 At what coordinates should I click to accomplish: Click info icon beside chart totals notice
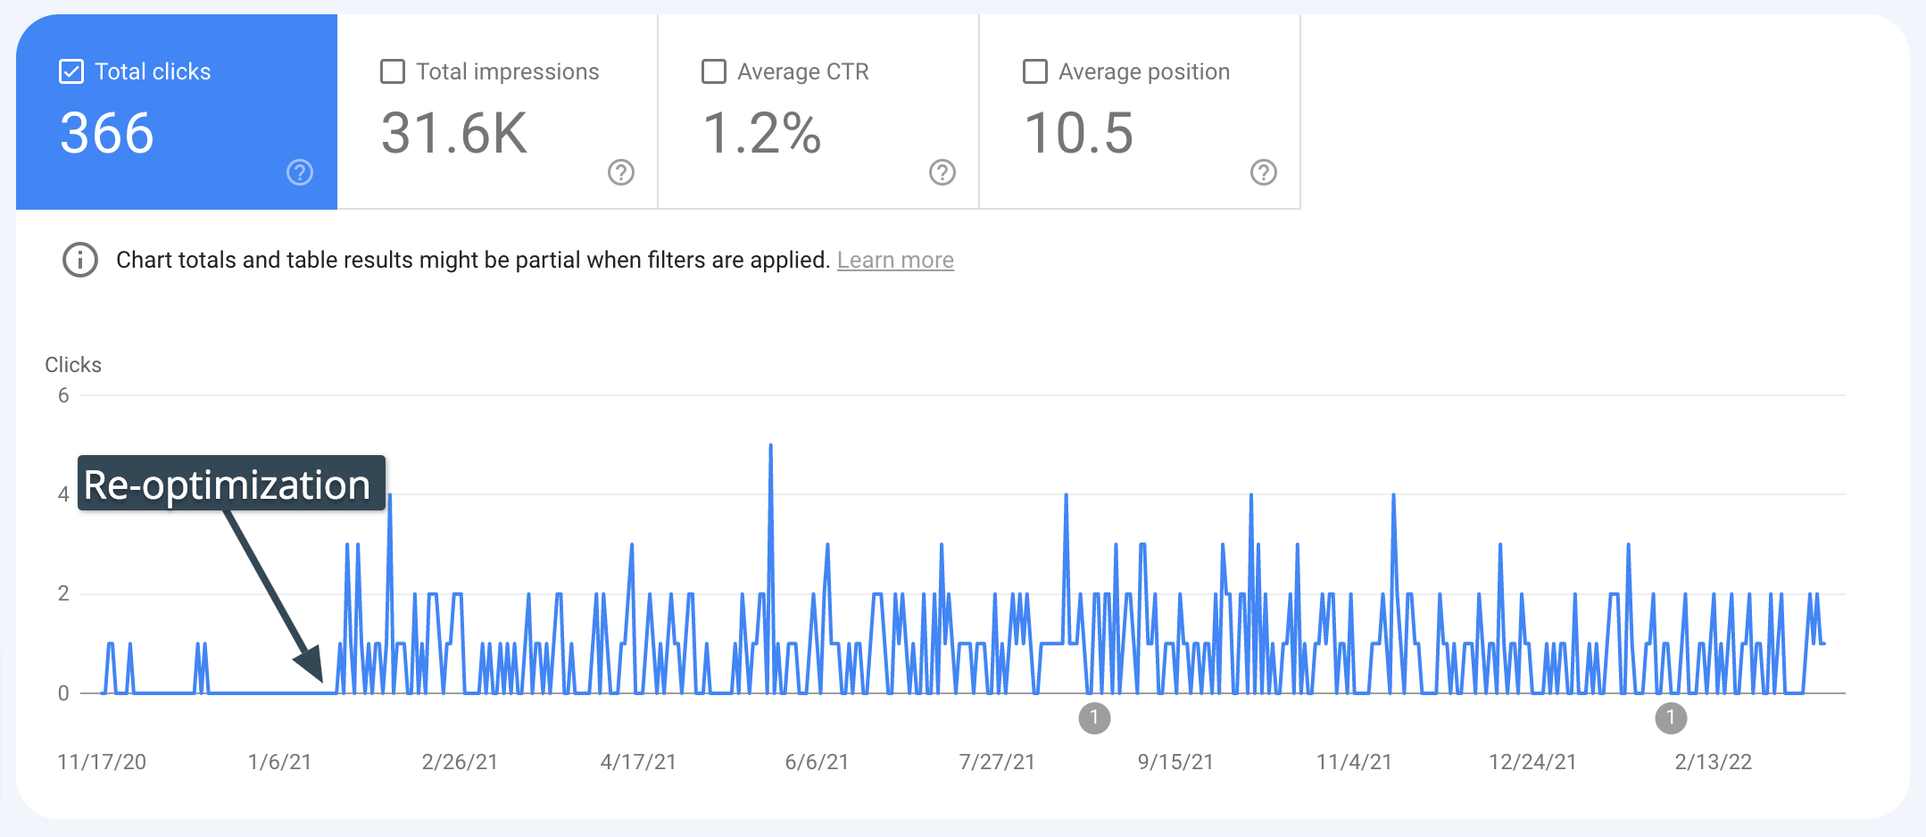[x=80, y=260]
